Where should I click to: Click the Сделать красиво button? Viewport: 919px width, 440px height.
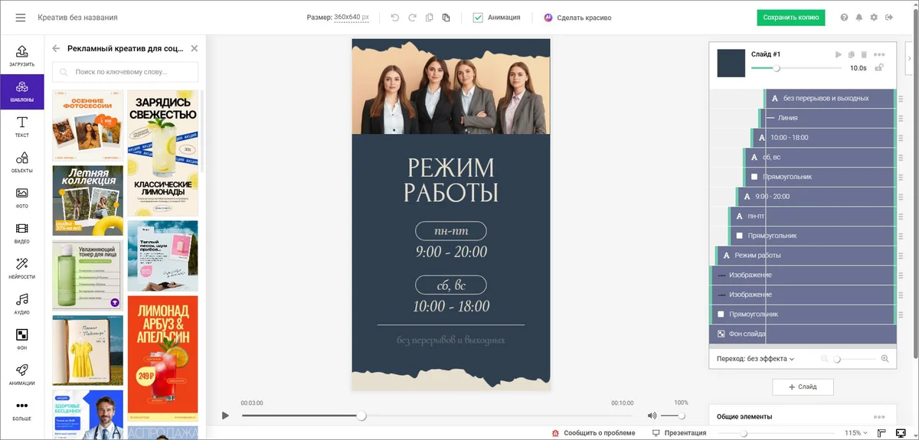click(x=577, y=18)
